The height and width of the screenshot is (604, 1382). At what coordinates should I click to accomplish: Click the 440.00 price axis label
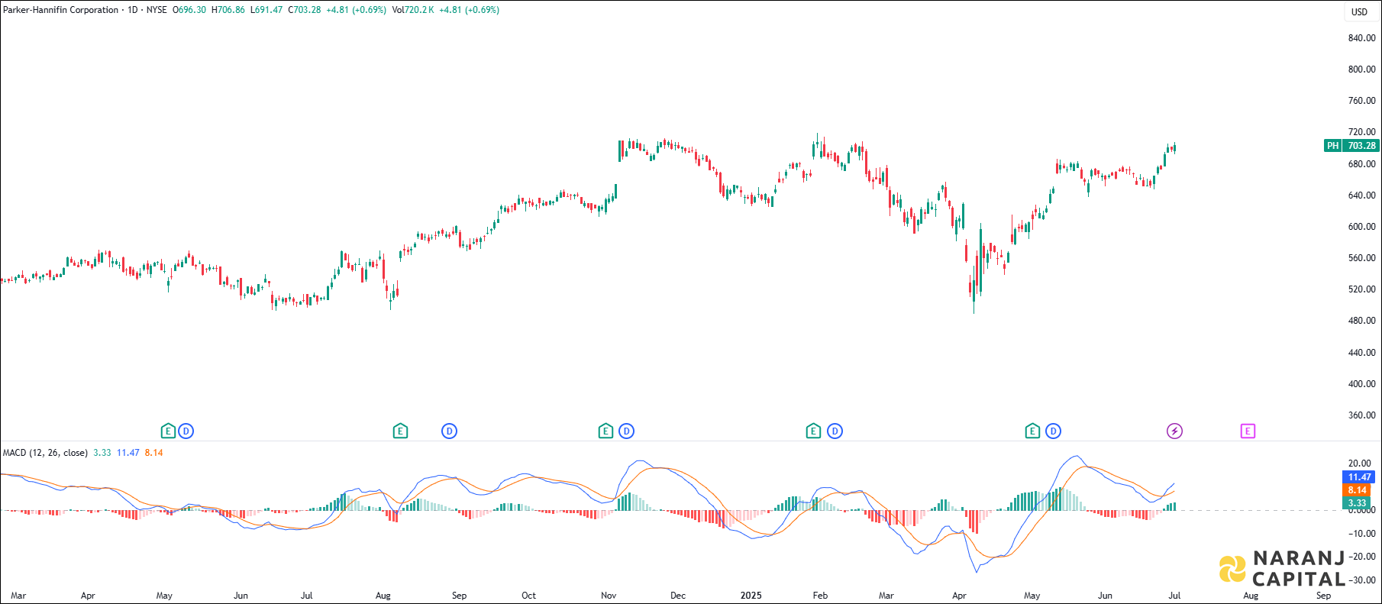click(x=1361, y=353)
